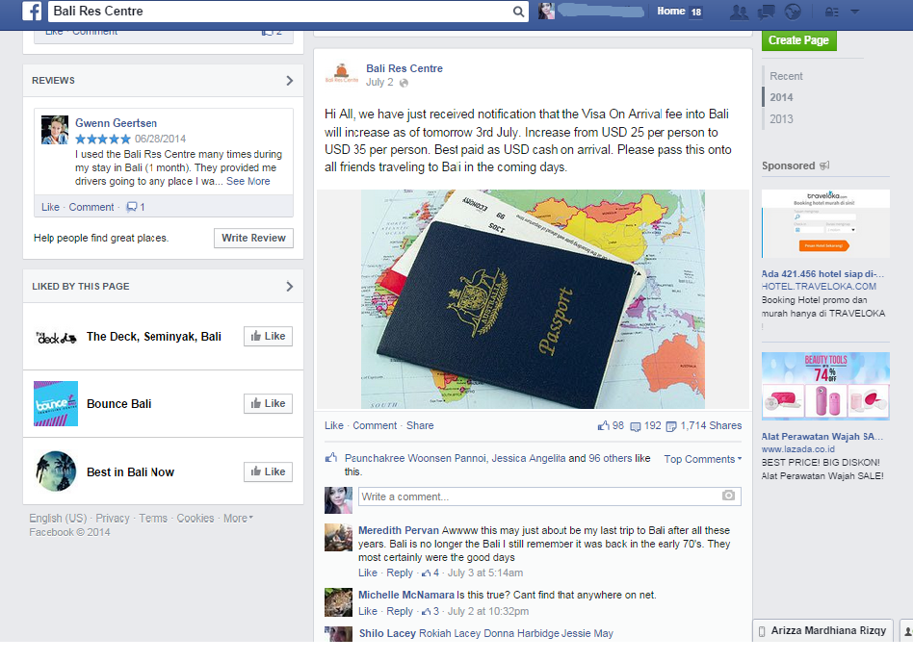Screen dimensions: 913x662
Task: Select 2013 in the timeline navigation
Action: [x=781, y=118]
